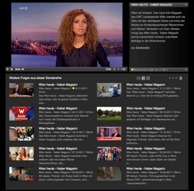Viewport: 194px width, 191px height.
Task: Stop the video playback
Action: tap(12, 69)
